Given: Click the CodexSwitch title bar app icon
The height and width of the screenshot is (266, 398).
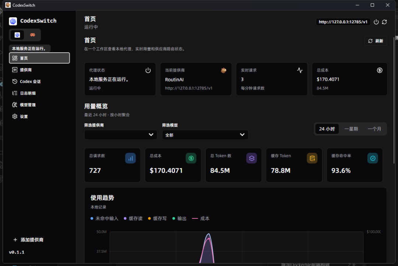Looking at the screenshot, I should point(8,5).
